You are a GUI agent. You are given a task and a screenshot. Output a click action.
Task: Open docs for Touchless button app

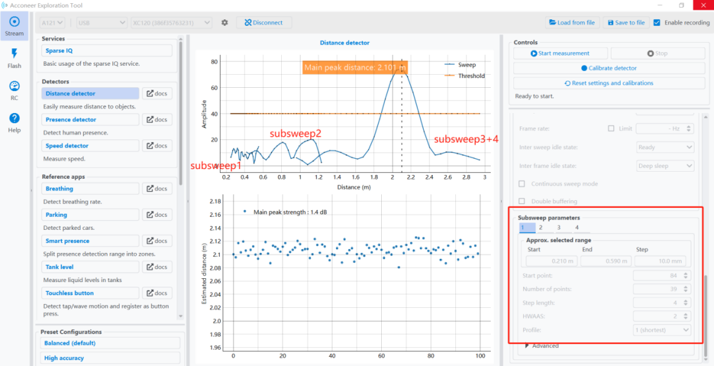click(x=157, y=293)
